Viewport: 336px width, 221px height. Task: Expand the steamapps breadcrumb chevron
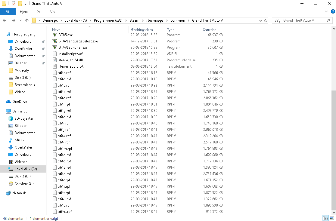167,20
